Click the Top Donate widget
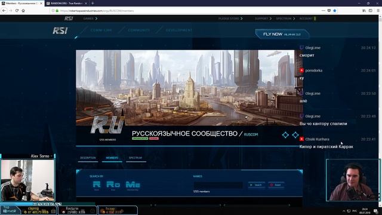The image size is (382, 215). [x=10, y=210]
